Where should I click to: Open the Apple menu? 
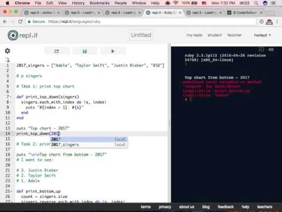pyautogui.click(x=8, y=3)
